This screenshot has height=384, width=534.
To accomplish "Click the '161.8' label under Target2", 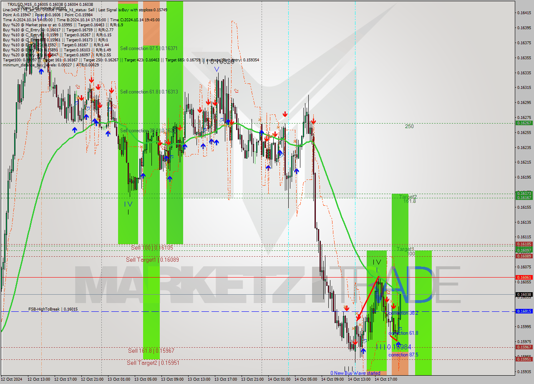I will coord(409,201).
